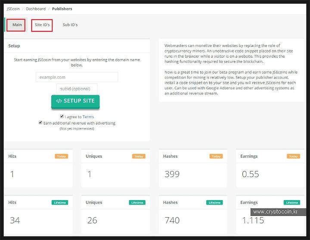Click the Lifetime badge on Hashes card
The width and height of the screenshot is (310, 240).
click(214, 203)
